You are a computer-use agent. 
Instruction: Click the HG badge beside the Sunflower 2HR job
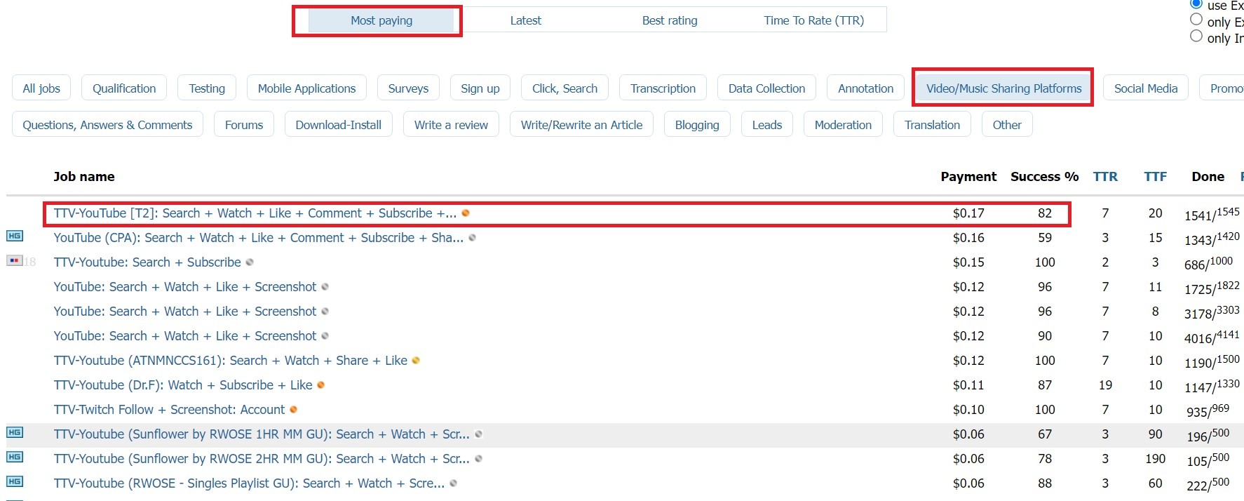click(15, 457)
